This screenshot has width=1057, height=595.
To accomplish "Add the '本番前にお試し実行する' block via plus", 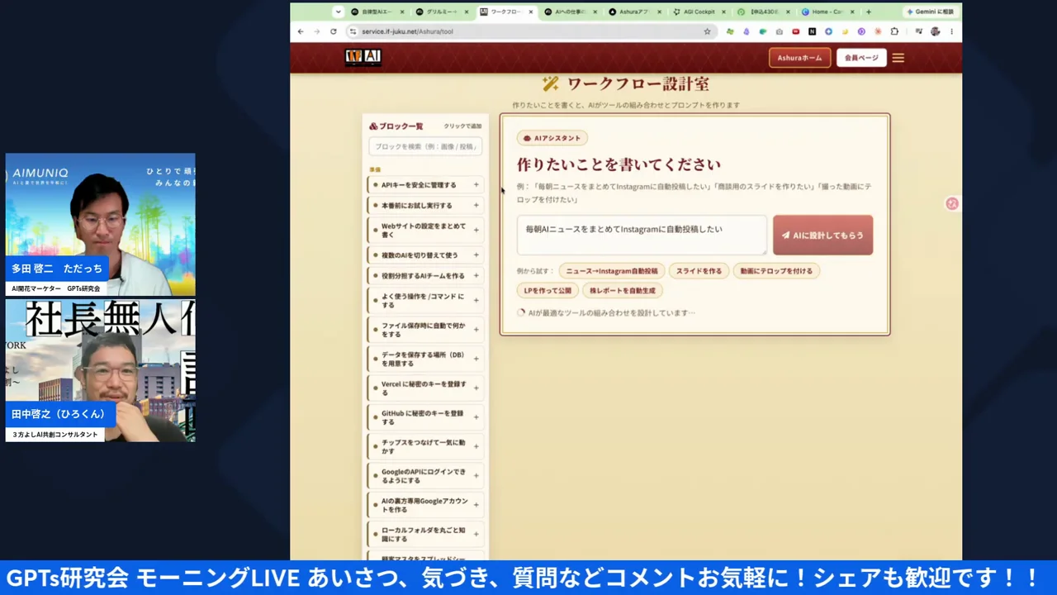I will [x=476, y=205].
